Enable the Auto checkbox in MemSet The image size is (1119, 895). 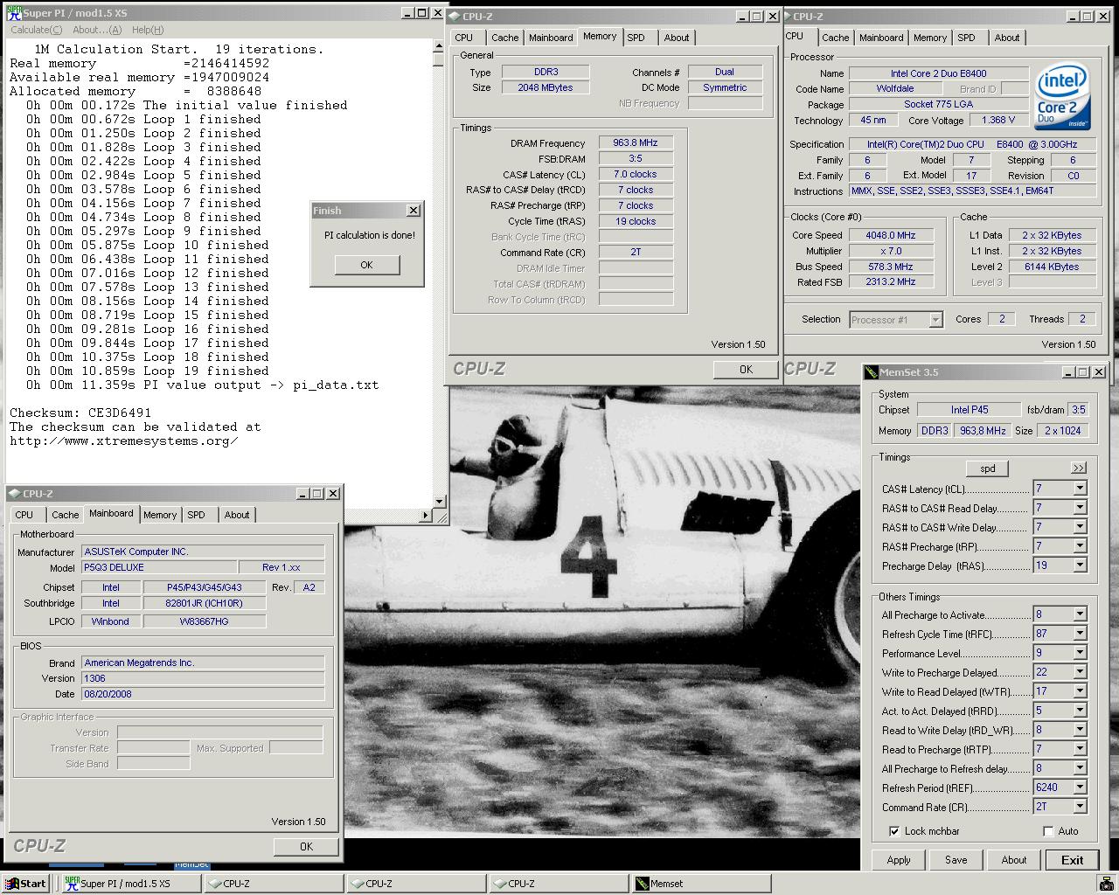pos(1048,831)
